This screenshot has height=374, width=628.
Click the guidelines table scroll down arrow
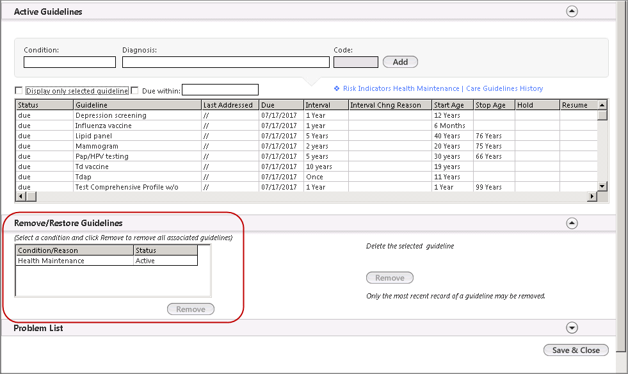point(602,186)
